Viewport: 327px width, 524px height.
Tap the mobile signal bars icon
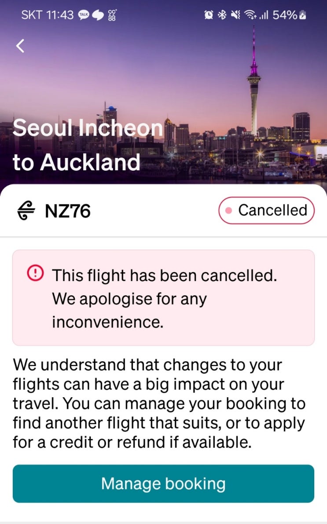click(263, 15)
